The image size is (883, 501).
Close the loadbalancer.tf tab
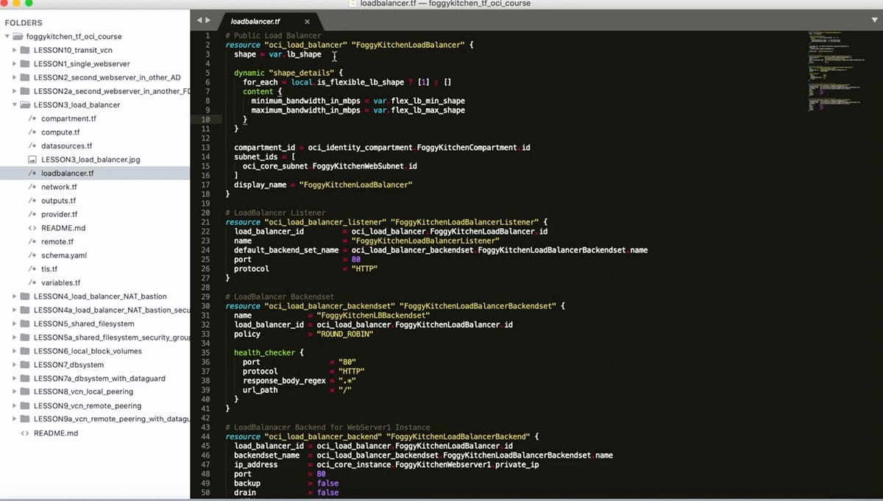307,21
